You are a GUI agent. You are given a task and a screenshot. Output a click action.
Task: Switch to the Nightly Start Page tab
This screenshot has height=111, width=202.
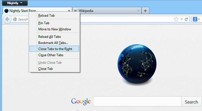click(x=37, y=11)
